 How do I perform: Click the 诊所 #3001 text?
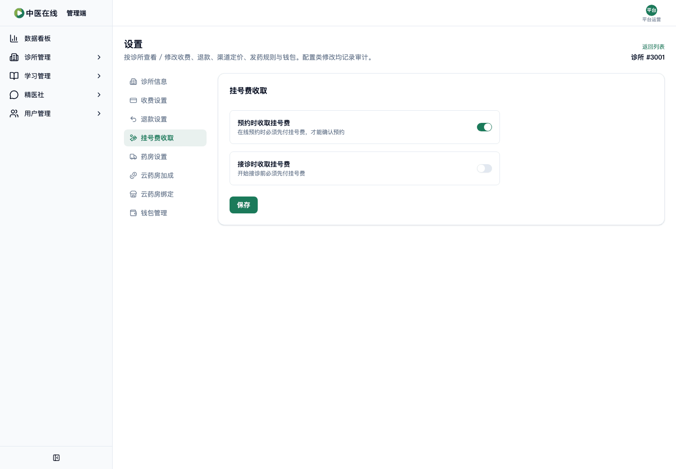pyautogui.click(x=648, y=57)
